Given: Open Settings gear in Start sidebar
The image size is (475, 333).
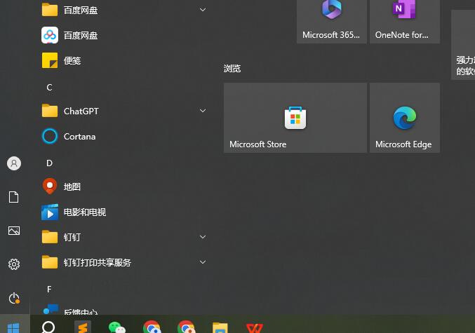Looking at the screenshot, I should (14, 264).
